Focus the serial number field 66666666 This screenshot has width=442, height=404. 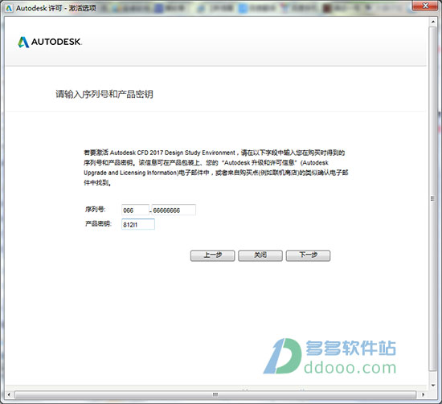174,210
